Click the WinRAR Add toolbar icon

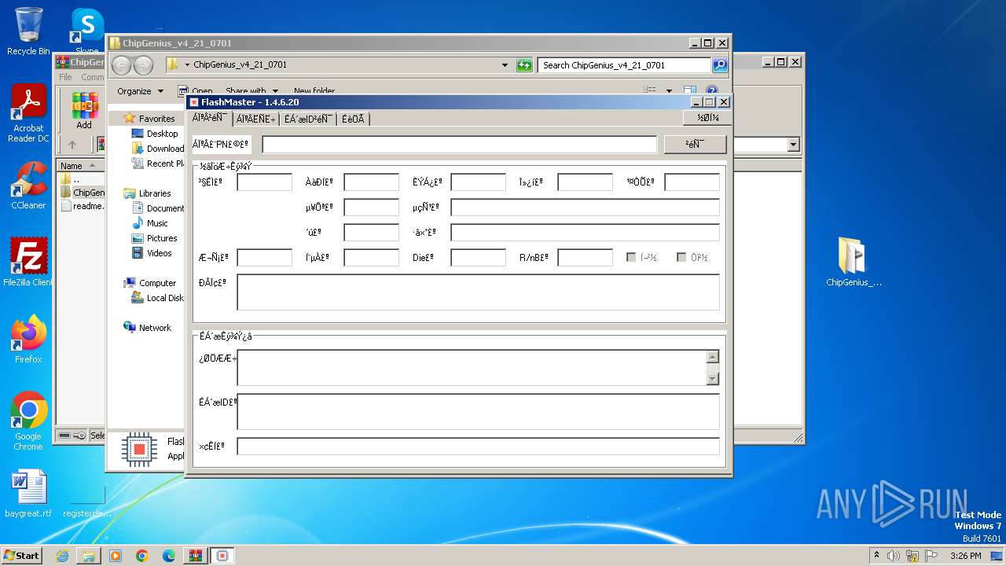click(84, 111)
